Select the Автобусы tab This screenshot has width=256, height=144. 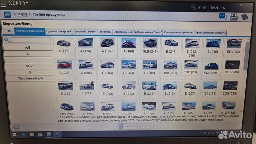point(105,31)
